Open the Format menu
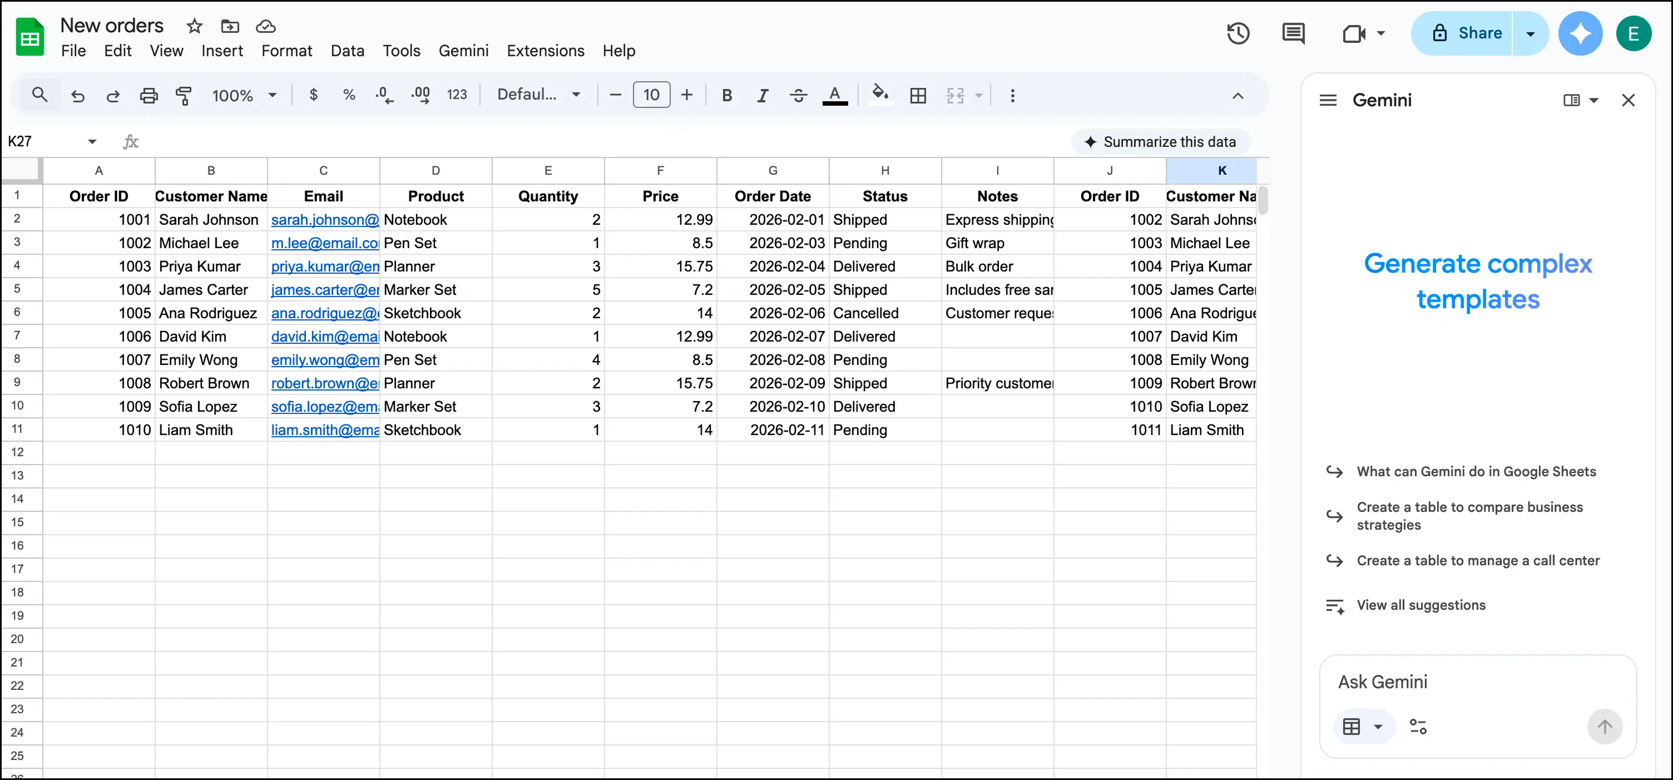The height and width of the screenshot is (780, 1673). click(287, 51)
